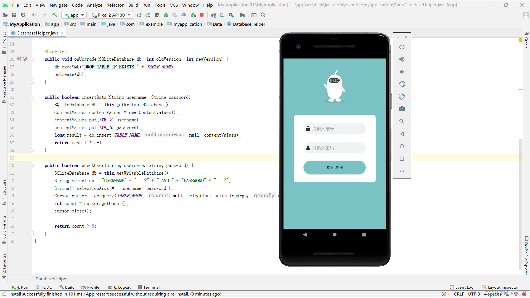Viewport: 530px width, 298px height.
Task: Open emulator more options ellipsis
Action: tap(402, 171)
